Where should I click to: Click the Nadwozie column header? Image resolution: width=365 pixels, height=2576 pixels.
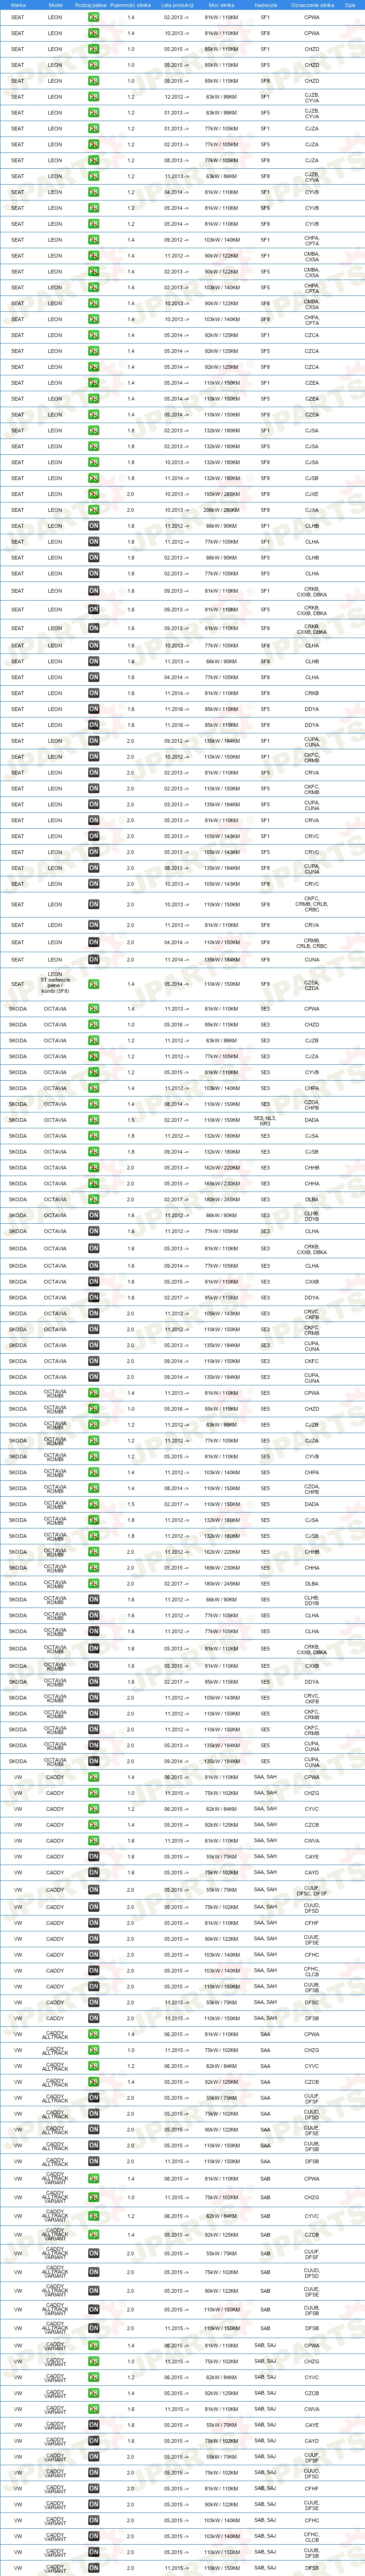[x=265, y=5]
